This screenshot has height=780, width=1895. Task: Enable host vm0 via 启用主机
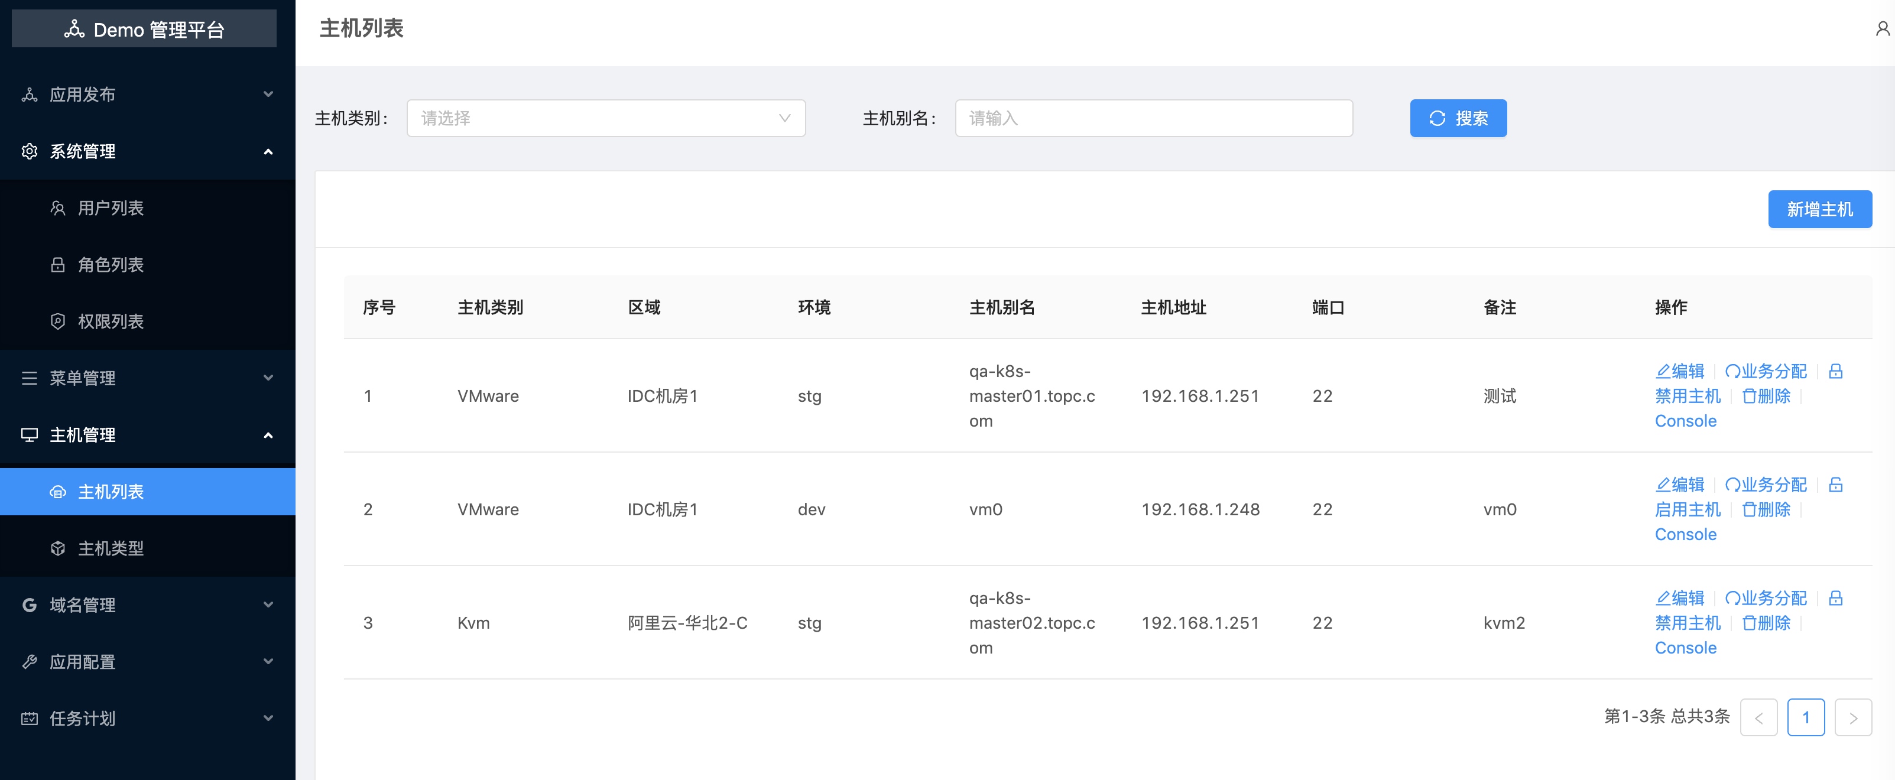point(1688,509)
